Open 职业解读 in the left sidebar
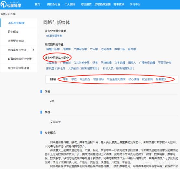Viewport: 180px width, 169px height. [x=13, y=32]
